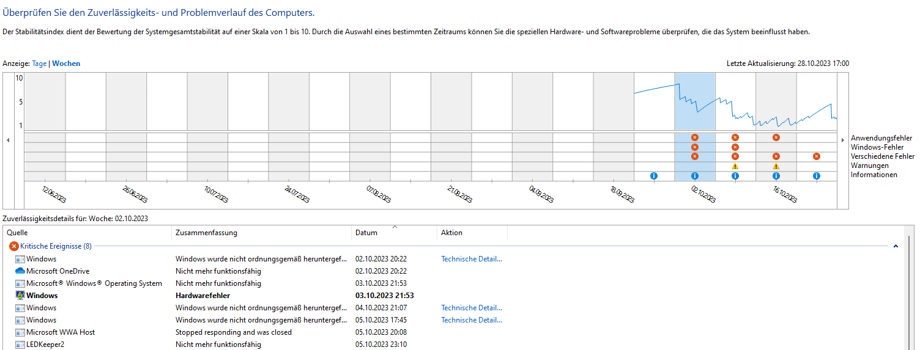Click date '05.10.2023 23:10'
The width and height of the screenshot is (920, 350).
point(381,345)
